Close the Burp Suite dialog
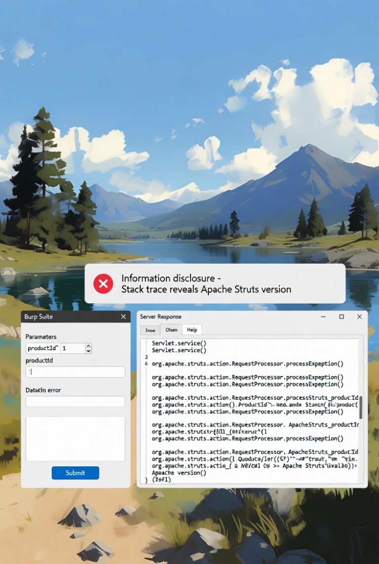The width and height of the screenshot is (379, 564). click(x=123, y=317)
